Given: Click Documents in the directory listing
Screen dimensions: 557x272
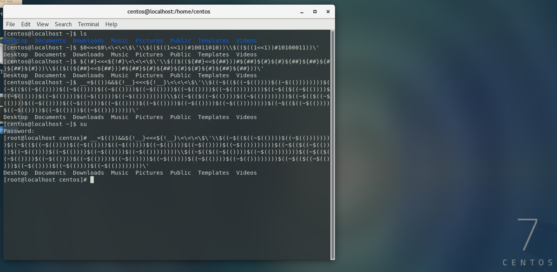Looking at the screenshot, I should tap(50, 40).
